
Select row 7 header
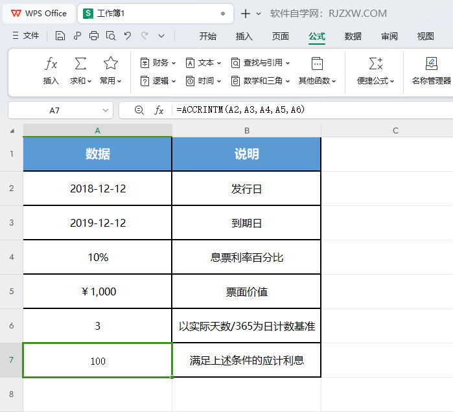[x=11, y=360]
